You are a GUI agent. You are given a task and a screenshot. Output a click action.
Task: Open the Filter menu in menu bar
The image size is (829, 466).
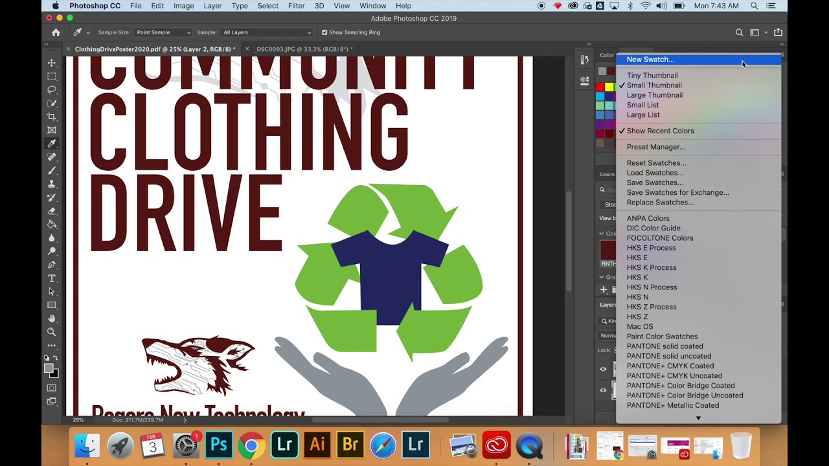point(296,6)
